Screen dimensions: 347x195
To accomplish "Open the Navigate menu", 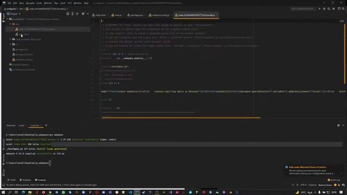I will coord(30,3).
